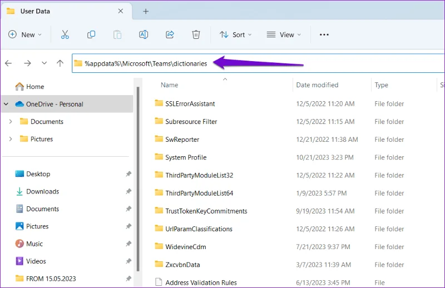Select TrustTokenKeyCommitments folder

click(206, 211)
